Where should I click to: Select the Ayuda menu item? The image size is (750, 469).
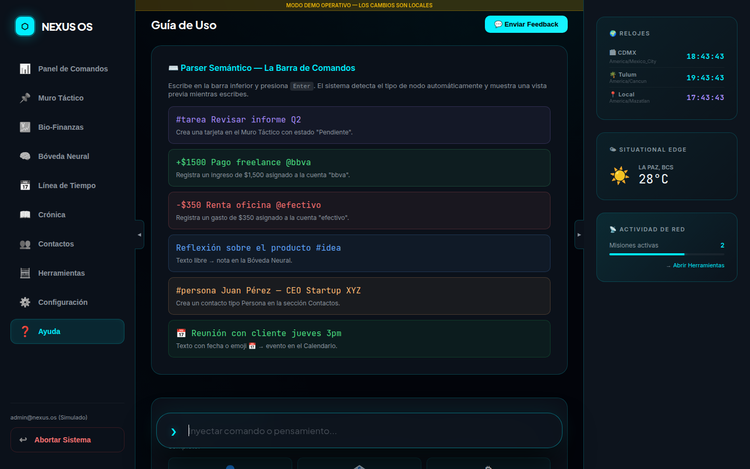(x=67, y=331)
